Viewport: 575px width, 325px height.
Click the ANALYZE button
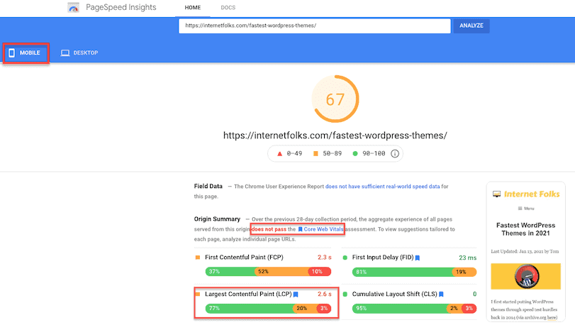tap(471, 26)
